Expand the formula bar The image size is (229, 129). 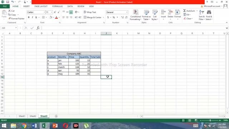point(226,28)
